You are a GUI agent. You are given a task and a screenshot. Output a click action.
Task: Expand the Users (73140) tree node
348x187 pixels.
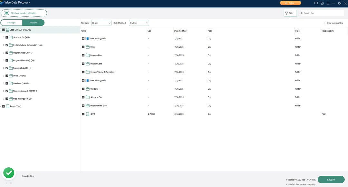[4, 76]
